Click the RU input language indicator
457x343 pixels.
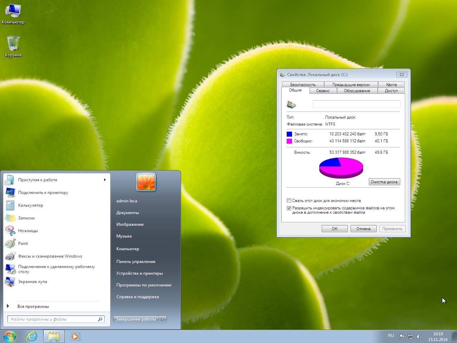(x=391, y=336)
